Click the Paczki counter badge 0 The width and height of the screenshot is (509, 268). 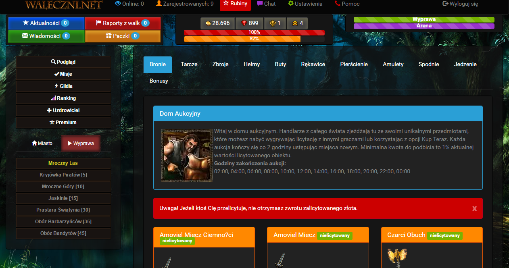pyautogui.click(x=135, y=36)
